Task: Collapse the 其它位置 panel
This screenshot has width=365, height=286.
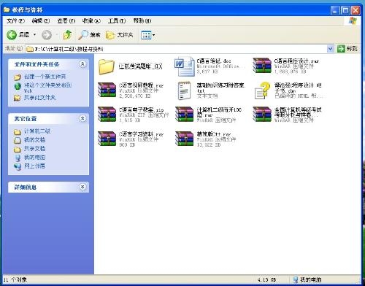Action: point(82,118)
